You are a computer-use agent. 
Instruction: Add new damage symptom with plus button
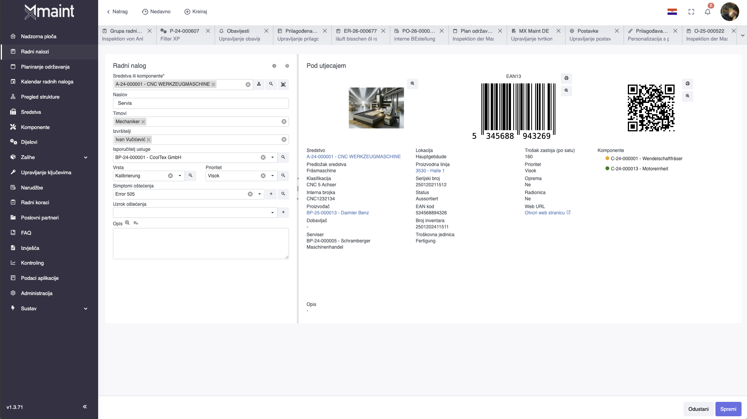tap(271, 194)
